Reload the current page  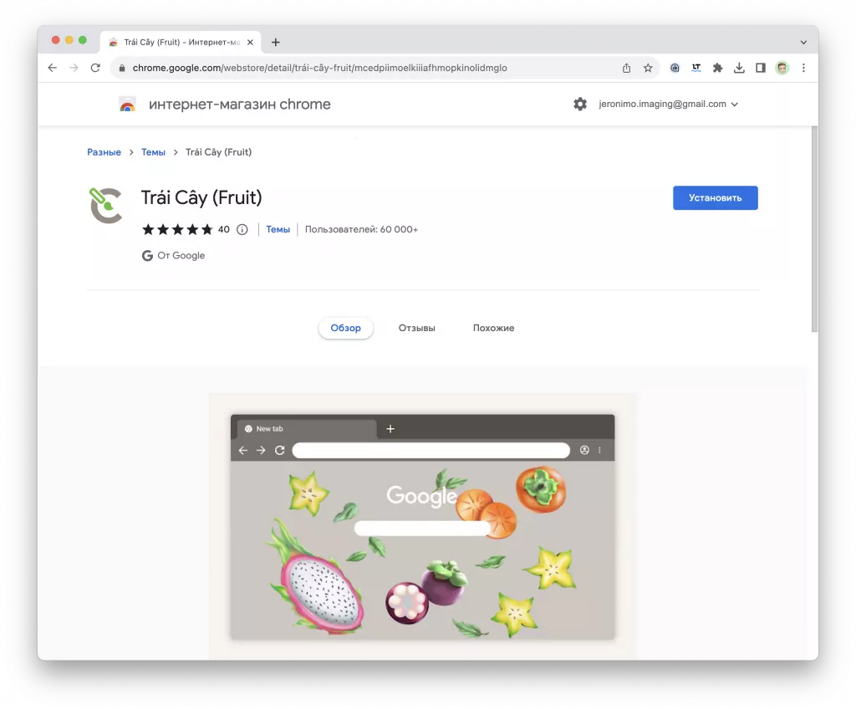pyautogui.click(x=94, y=68)
